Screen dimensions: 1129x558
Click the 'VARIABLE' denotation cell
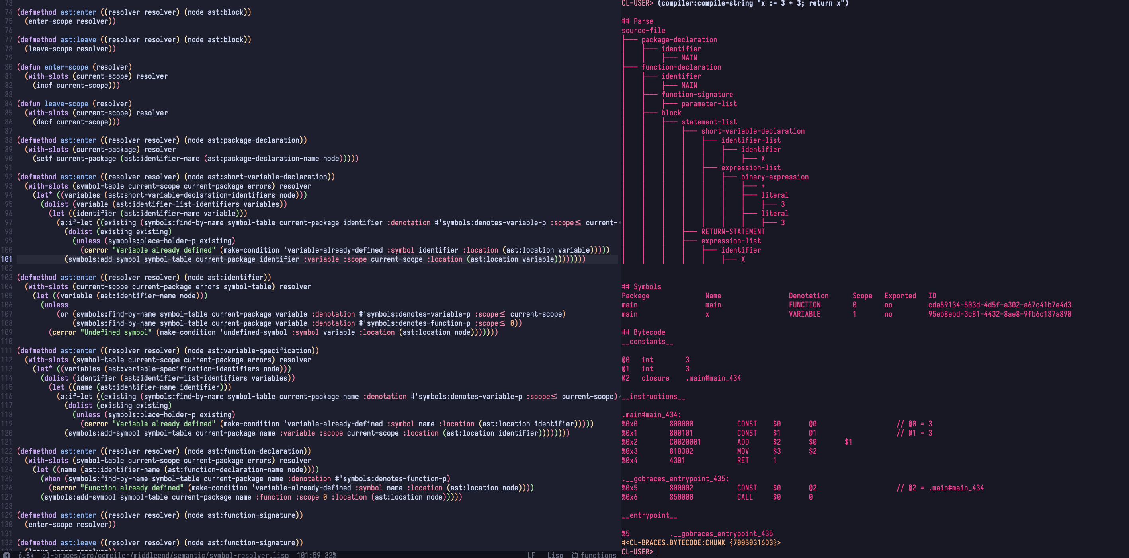(x=805, y=314)
